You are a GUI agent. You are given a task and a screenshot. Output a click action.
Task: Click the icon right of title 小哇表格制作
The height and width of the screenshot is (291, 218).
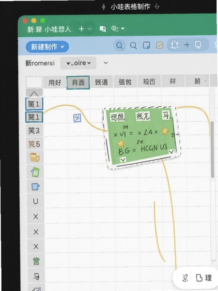(x=157, y=7)
